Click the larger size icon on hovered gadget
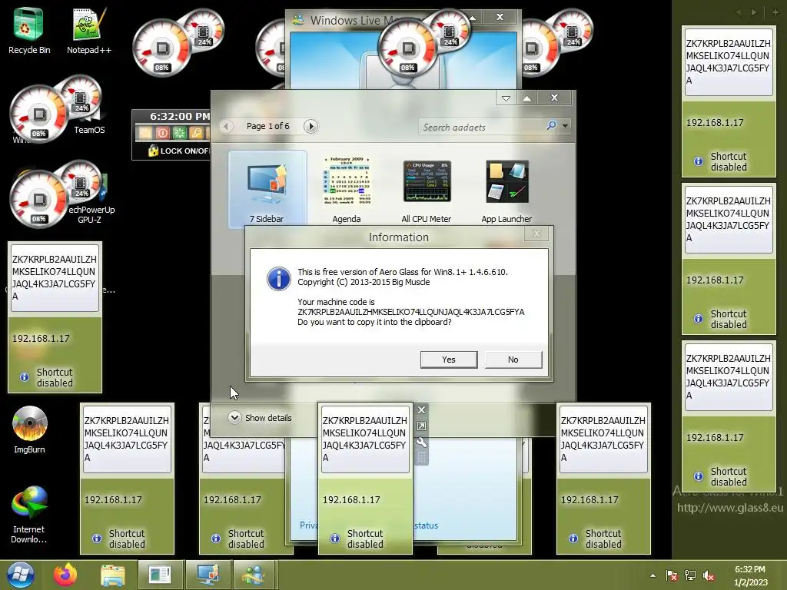This screenshot has height=590, width=787. (x=422, y=426)
